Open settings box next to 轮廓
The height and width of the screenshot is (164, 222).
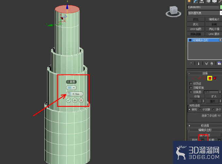tap(219, 140)
